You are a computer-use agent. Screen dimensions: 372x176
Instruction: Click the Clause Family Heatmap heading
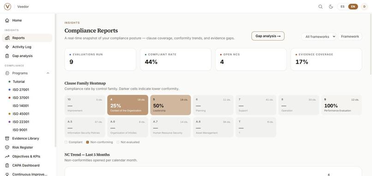click(x=85, y=83)
